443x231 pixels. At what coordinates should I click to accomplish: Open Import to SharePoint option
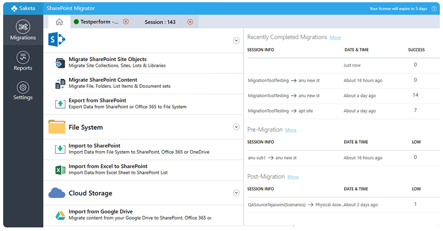pyautogui.click(x=143, y=149)
